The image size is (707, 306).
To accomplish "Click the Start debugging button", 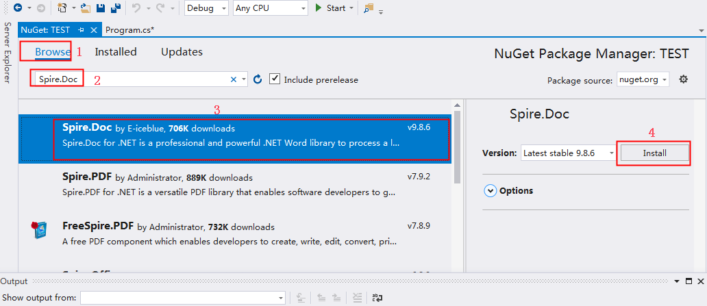I will click(334, 8).
